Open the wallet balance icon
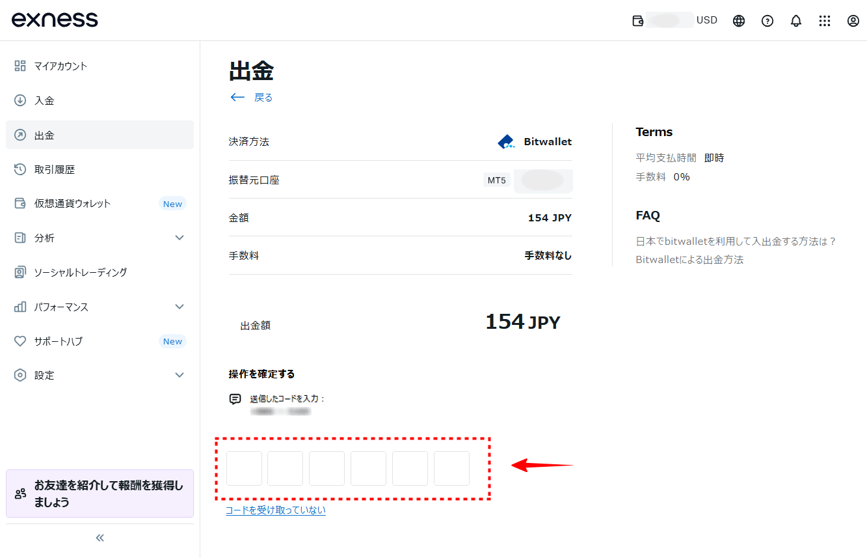The image size is (867, 558). click(x=638, y=20)
